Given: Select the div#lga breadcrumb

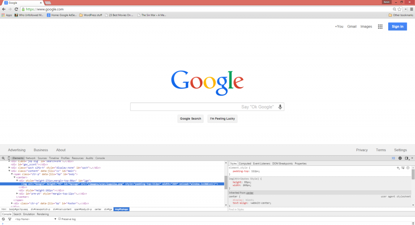Looking at the screenshot, I should pyautogui.click(x=108, y=209).
